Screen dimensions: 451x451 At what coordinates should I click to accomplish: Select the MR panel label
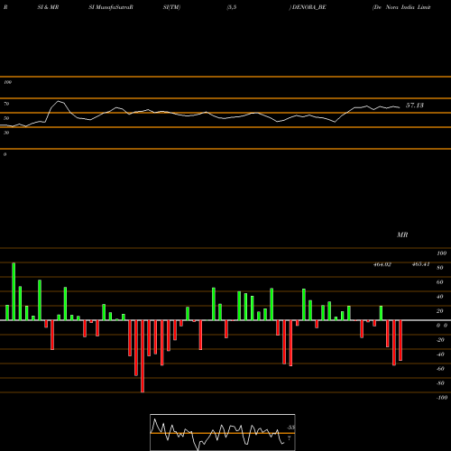(x=402, y=235)
